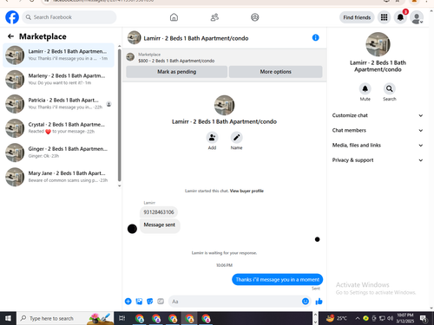
Task: Send a thumbs up like
Action: (x=319, y=302)
